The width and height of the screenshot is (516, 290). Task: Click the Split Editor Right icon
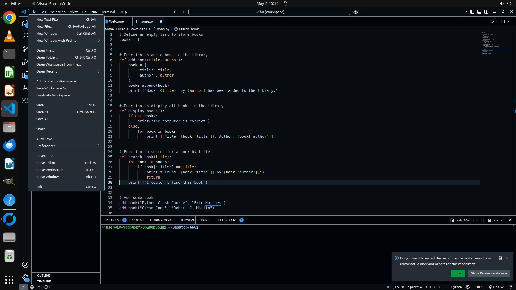(x=503, y=21)
